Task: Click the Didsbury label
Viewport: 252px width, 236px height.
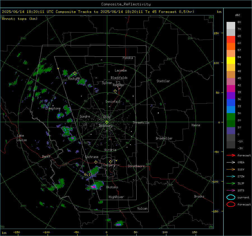Action: 106,126
